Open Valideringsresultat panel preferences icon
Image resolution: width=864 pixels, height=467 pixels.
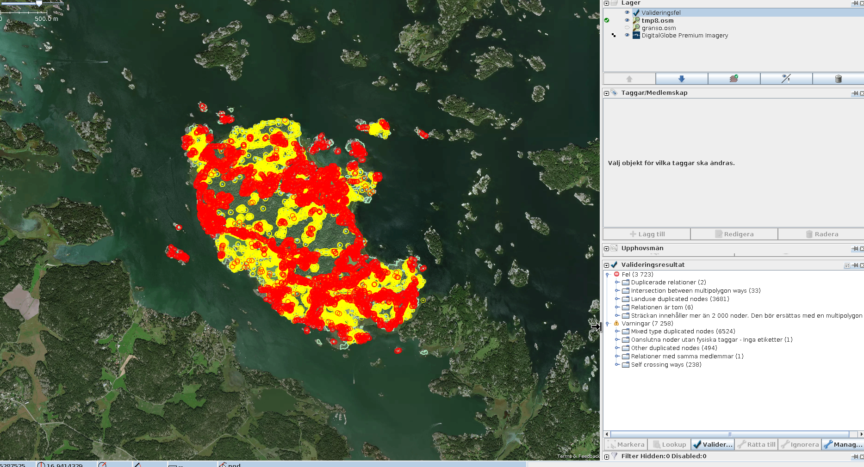[847, 265]
